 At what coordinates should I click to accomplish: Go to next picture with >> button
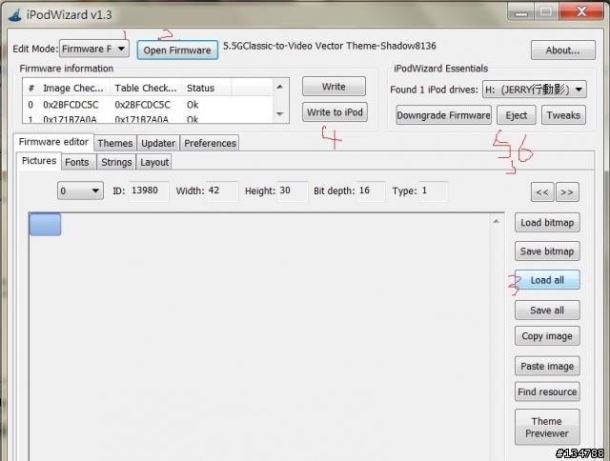(x=567, y=192)
